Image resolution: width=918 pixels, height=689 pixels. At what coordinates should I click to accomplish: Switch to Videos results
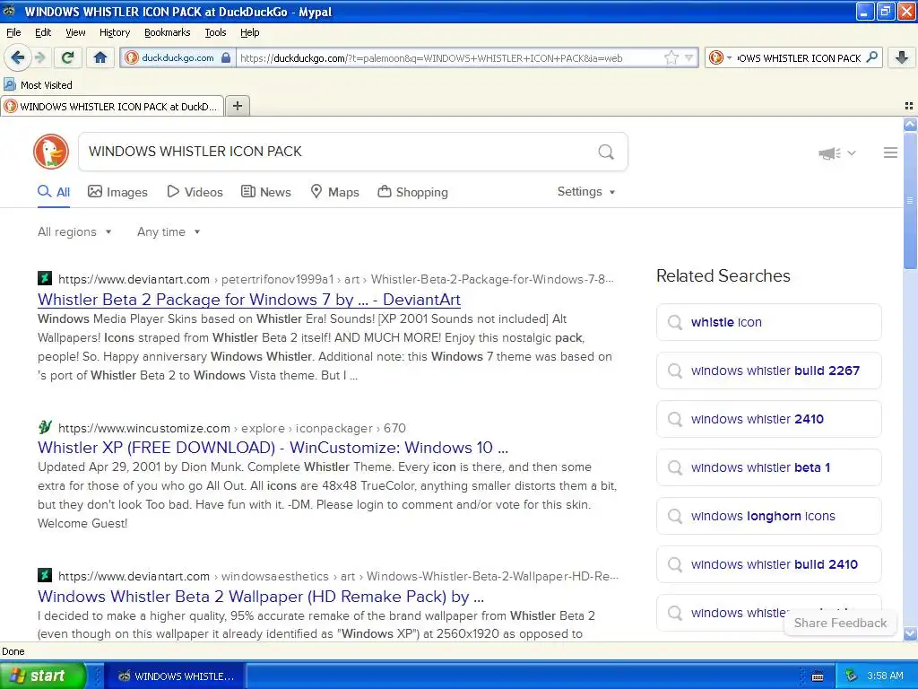coord(195,192)
